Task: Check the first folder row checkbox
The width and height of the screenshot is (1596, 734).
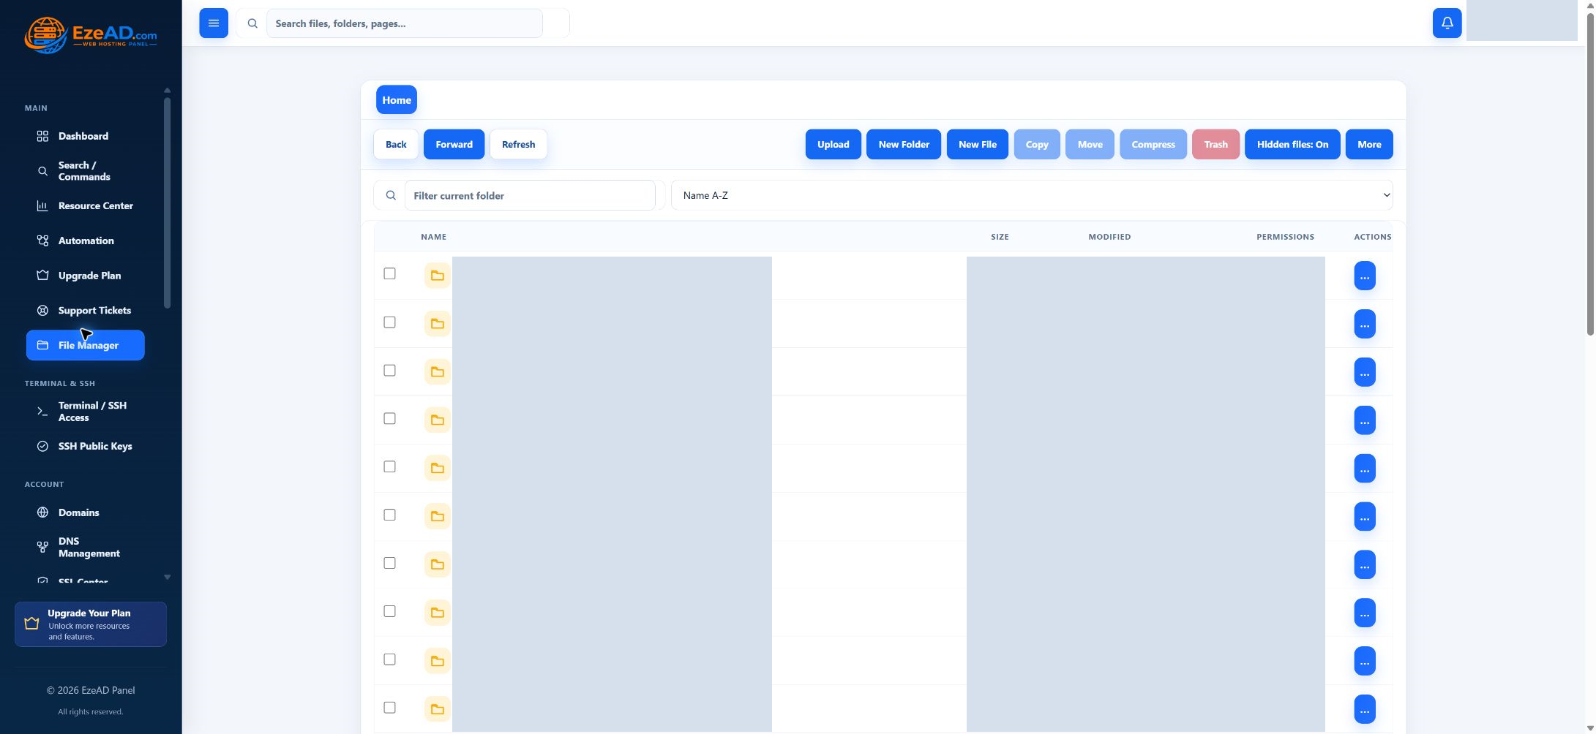Action: [390, 273]
